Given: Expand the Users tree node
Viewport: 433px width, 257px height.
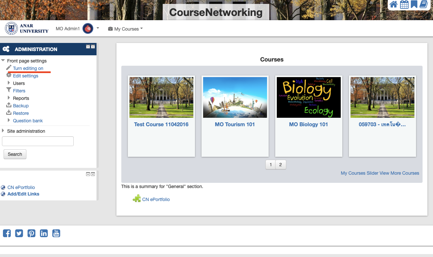Looking at the screenshot, I should pyautogui.click(x=9, y=83).
